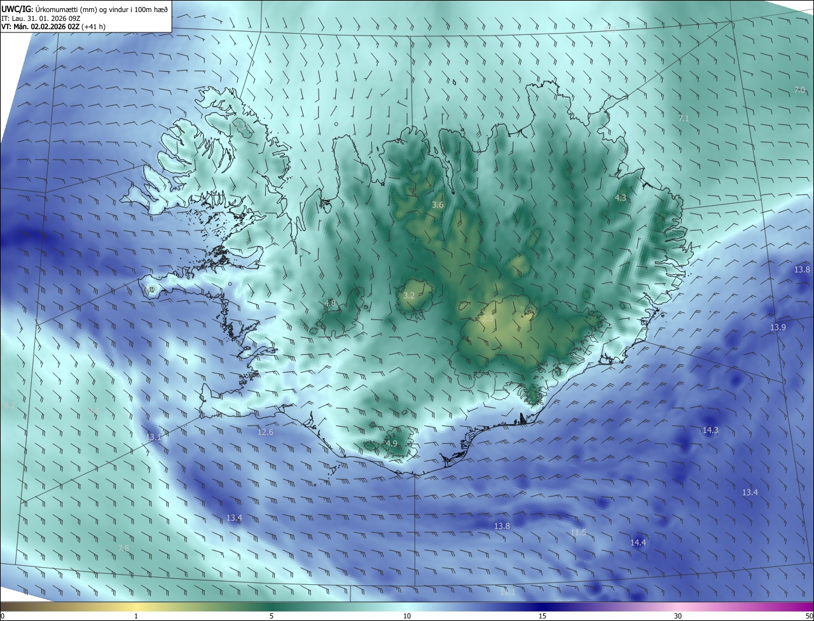814x621 pixels.
Task: Select the 7.1 value label in the northeast
Action: point(684,118)
